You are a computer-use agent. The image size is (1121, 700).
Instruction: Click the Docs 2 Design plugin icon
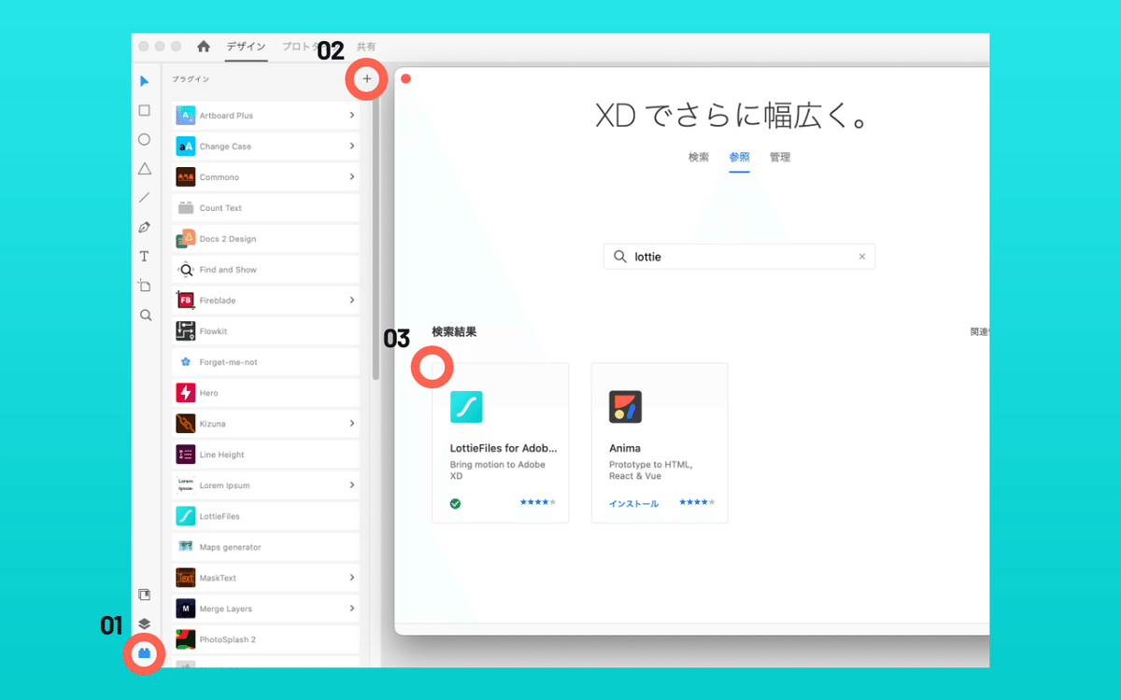coord(185,239)
